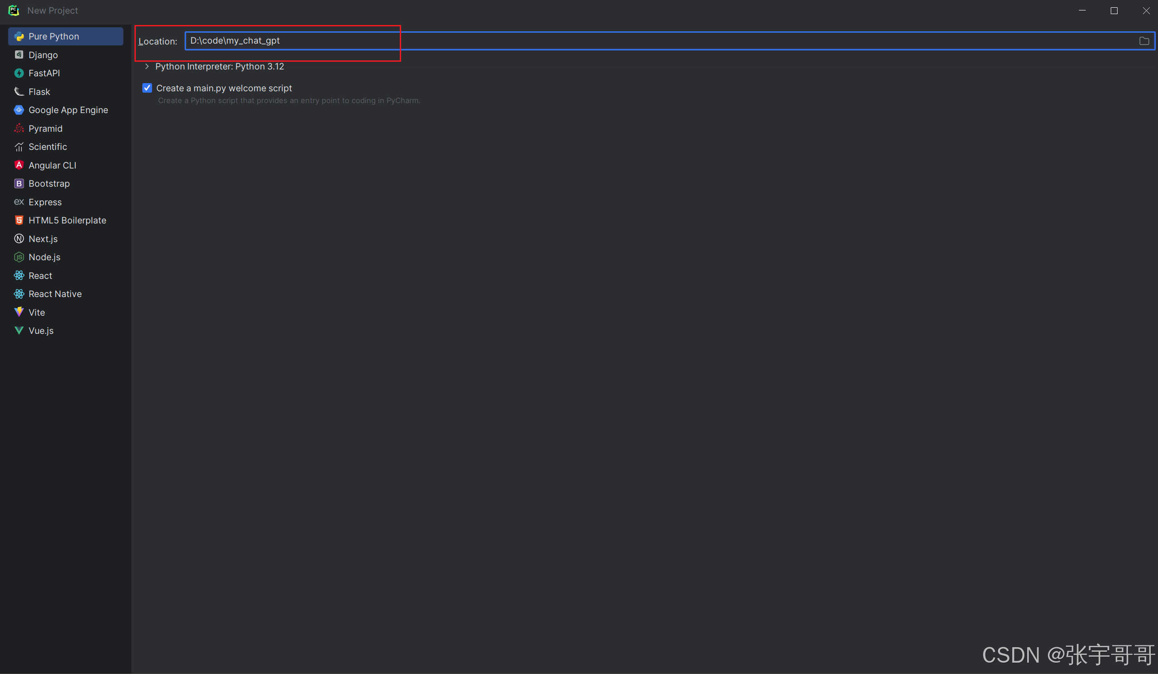Select Pyramid framework option

point(45,128)
